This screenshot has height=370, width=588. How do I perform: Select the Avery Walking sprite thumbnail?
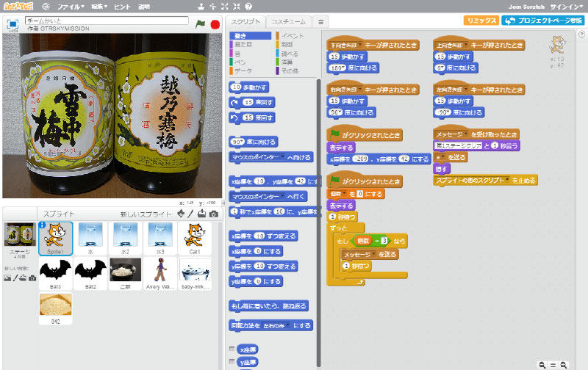(160, 273)
